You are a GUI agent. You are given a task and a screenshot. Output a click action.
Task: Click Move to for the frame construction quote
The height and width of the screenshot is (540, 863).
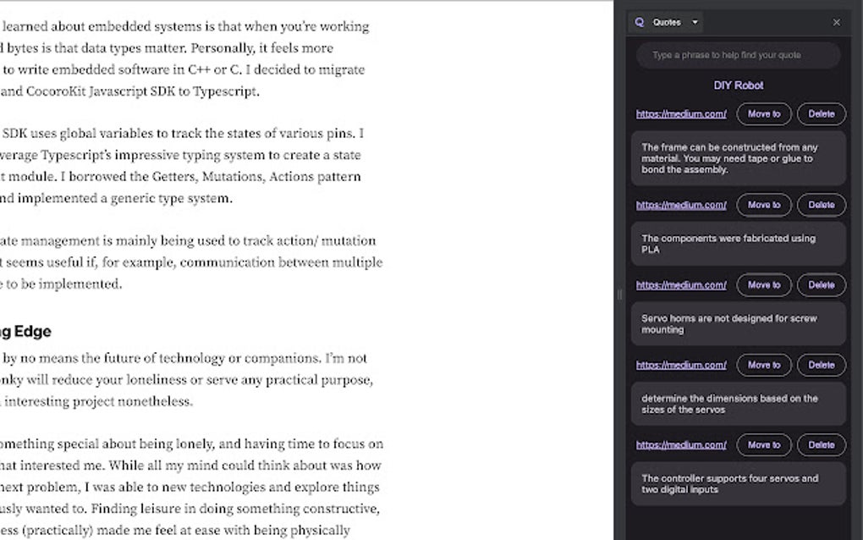coord(764,113)
